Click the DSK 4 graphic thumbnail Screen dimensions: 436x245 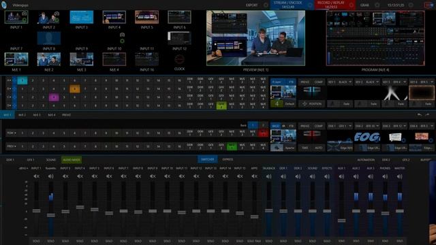pos(422,137)
